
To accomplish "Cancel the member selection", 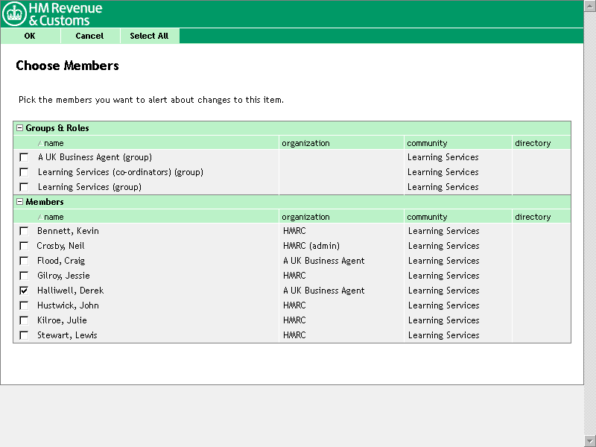I will click(x=89, y=36).
